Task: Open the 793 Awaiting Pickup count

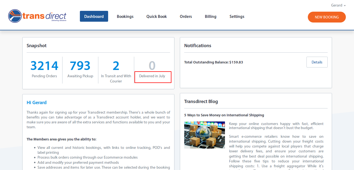Action: (80, 66)
